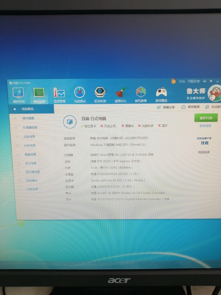The height and width of the screenshot is (295, 221).
Task: Click 保存截屏 camera button
Action: click(x=190, y=107)
